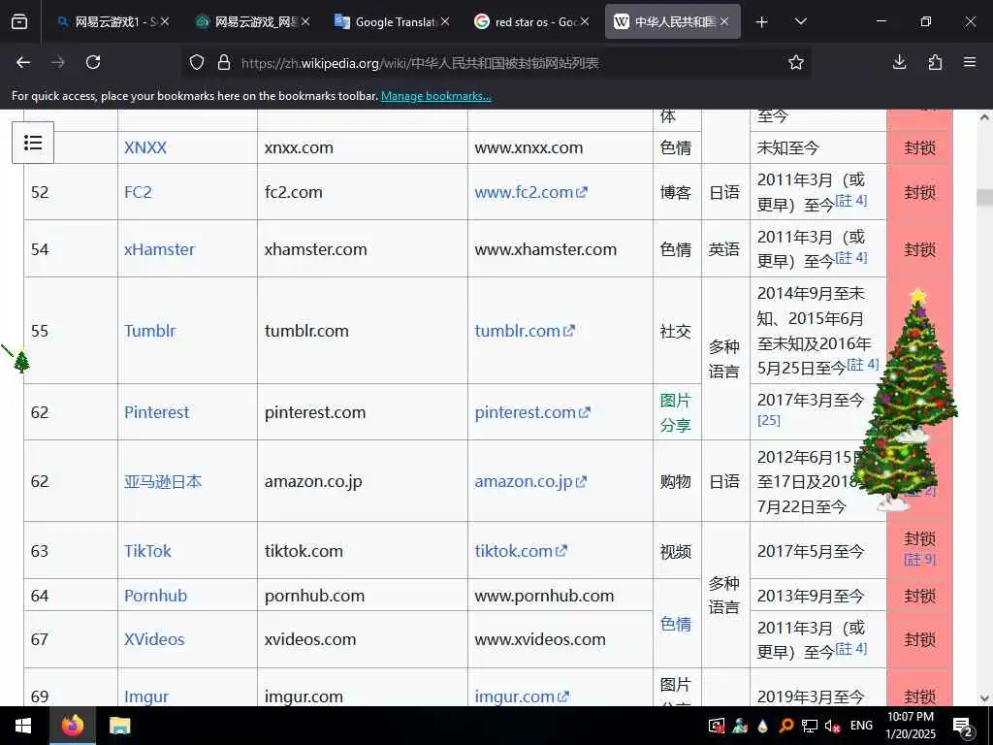Open footnote 註 4 in FC2 row

851,200
